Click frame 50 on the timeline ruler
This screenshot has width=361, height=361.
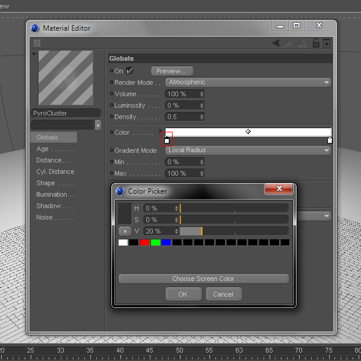[179, 350]
